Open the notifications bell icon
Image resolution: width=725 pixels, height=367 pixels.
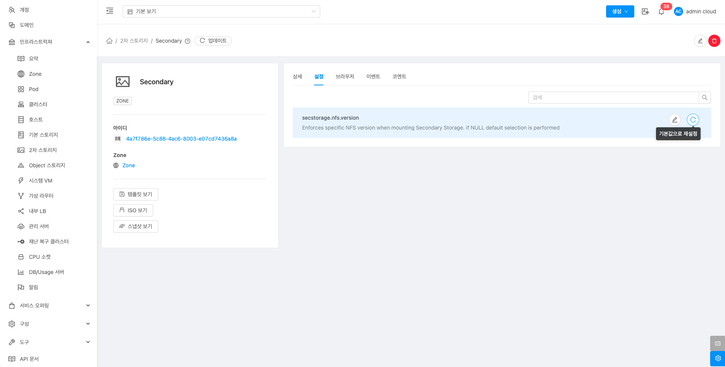[661, 12]
